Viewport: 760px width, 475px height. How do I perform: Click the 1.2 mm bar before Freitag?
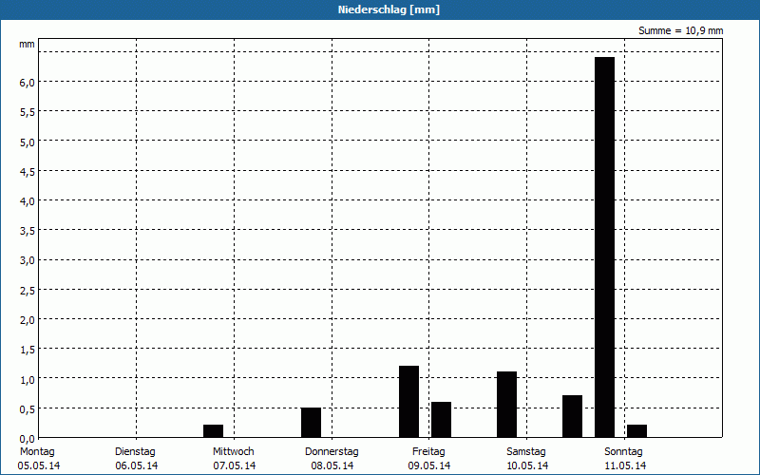coord(408,401)
